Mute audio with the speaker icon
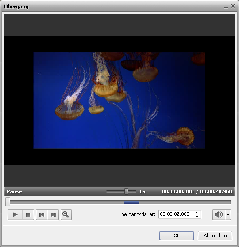The width and height of the screenshot is (239, 247). 219,214
